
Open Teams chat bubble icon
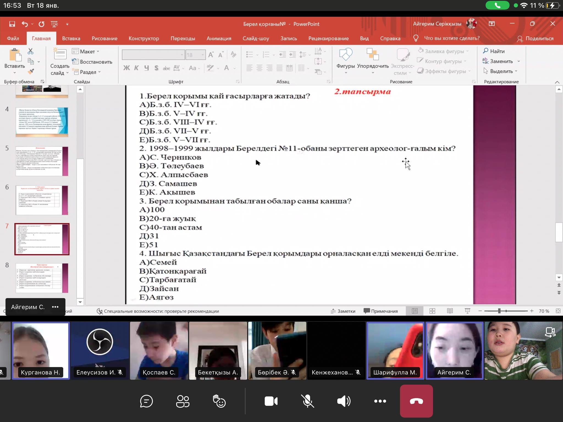tap(146, 401)
